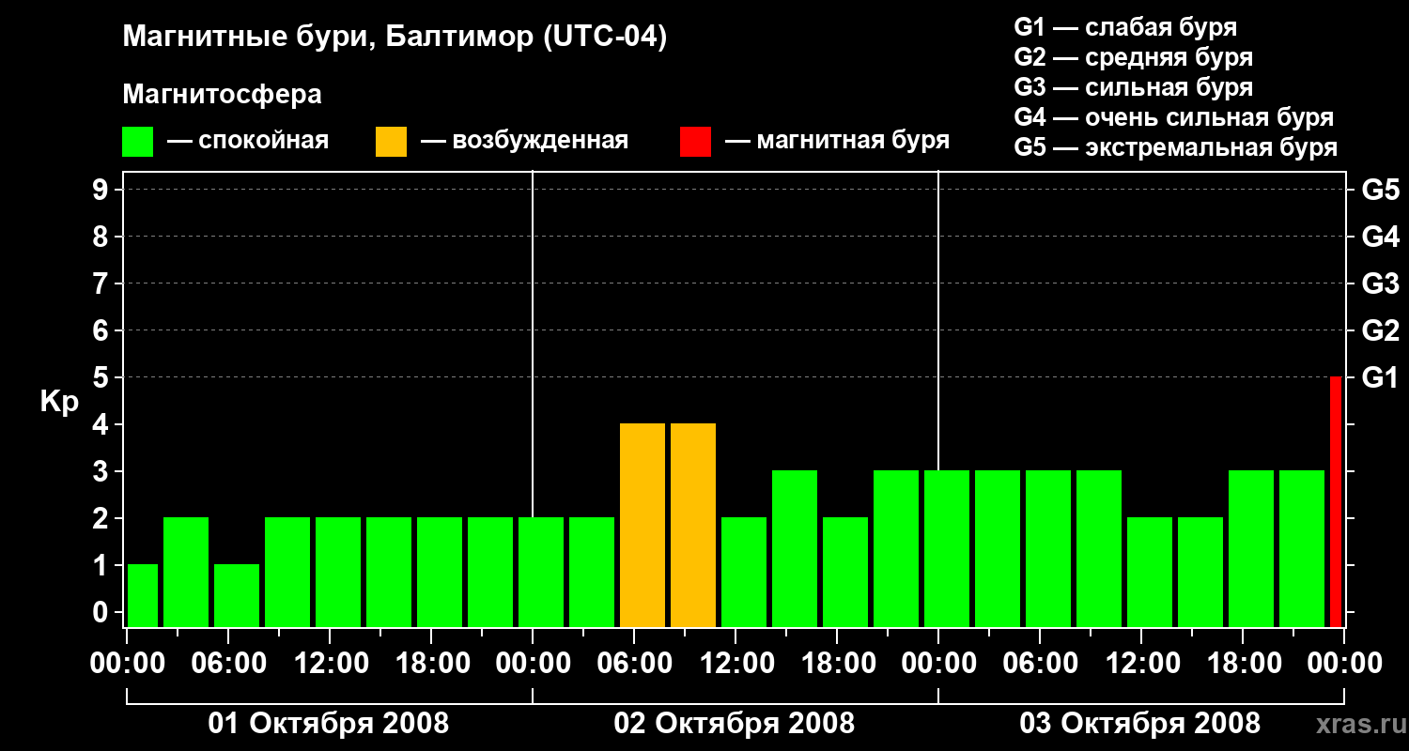Click the '02 Октября 2008' date label
Image resolution: width=1409 pixels, height=751 pixels.
734,724
